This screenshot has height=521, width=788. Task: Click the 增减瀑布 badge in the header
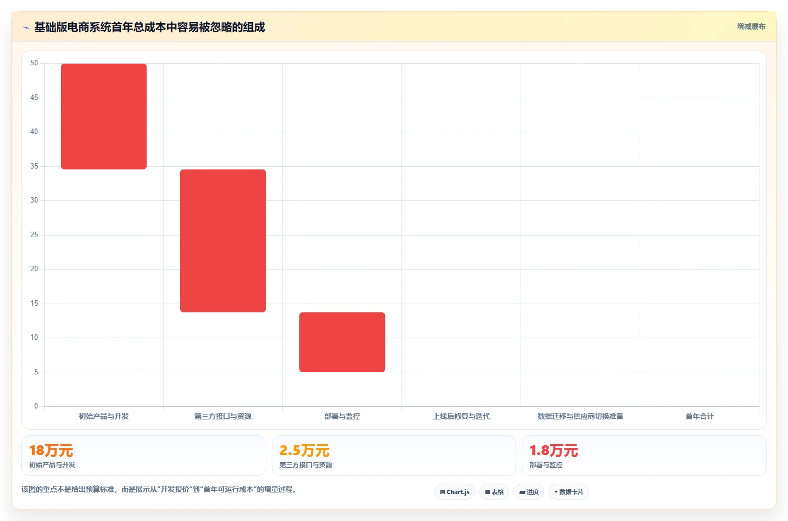click(x=751, y=26)
